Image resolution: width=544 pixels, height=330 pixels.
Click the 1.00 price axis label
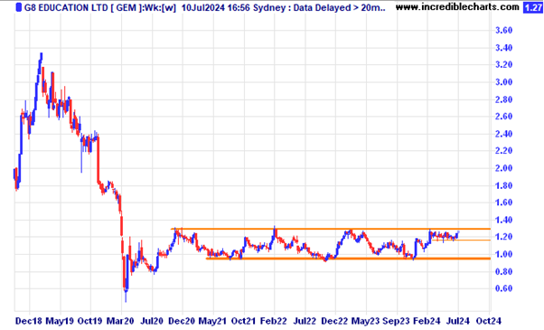tap(503, 254)
